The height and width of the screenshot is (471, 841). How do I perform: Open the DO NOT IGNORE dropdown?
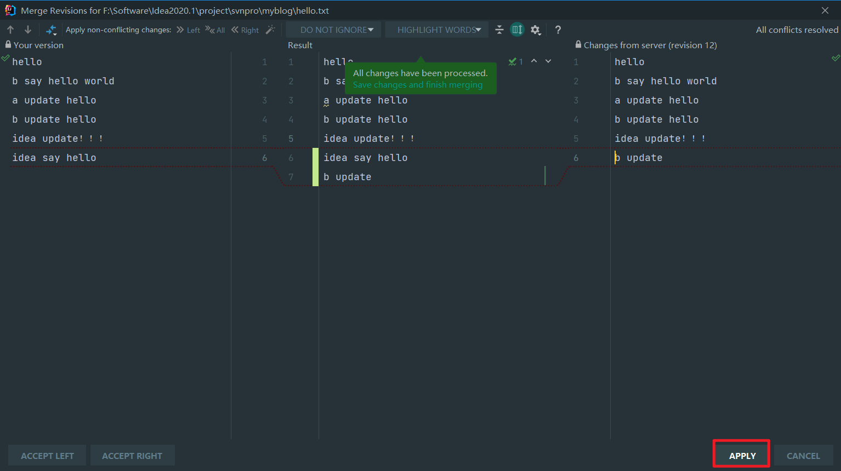333,30
